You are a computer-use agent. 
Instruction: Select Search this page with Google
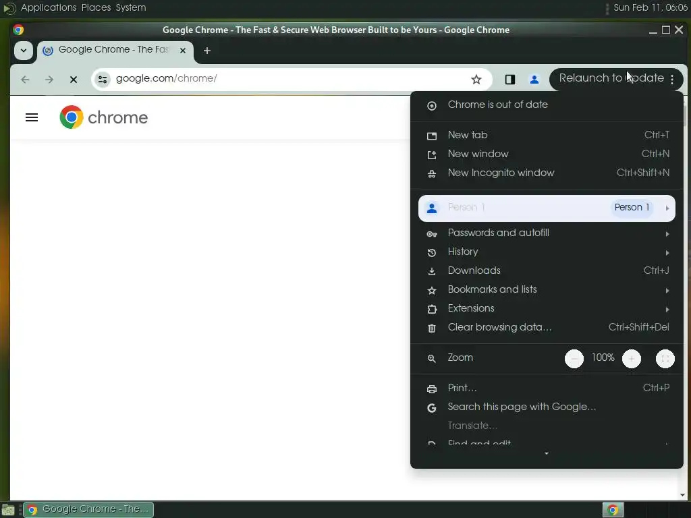pyautogui.click(x=547, y=407)
